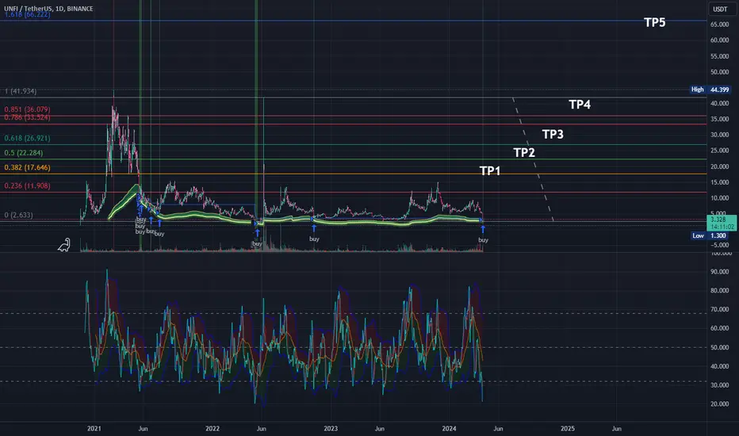Image resolution: width=739 pixels, height=436 pixels.
Task: Click the 2023 date on time axis
Action: (x=331, y=428)
